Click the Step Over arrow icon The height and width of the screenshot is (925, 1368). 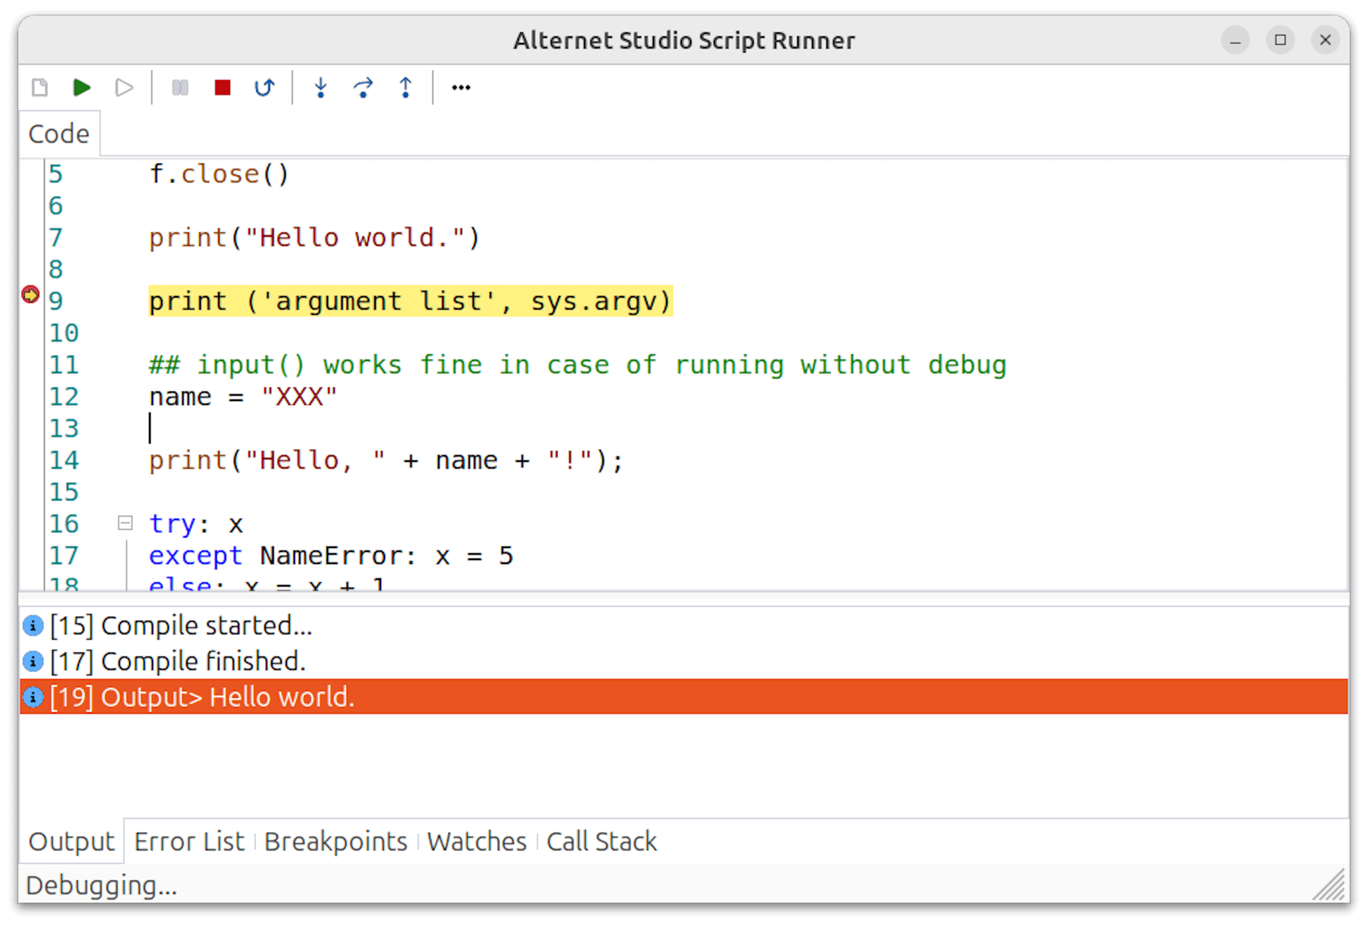(x=363, y=87)
